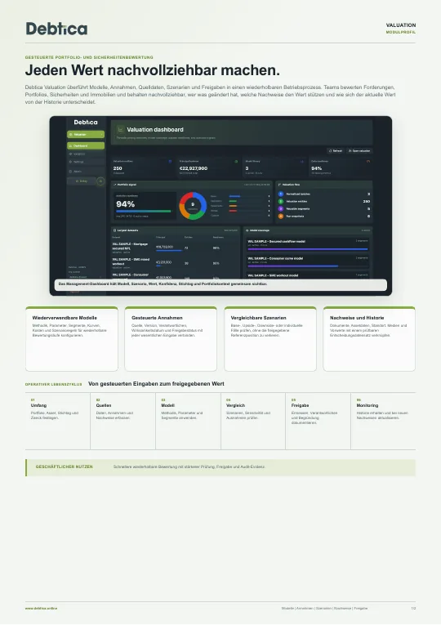Image resolution: width=441 pixels, height=625 pixels.
Task: Click the Nachweise und Historie card title
Action: (x=357, y=318)
